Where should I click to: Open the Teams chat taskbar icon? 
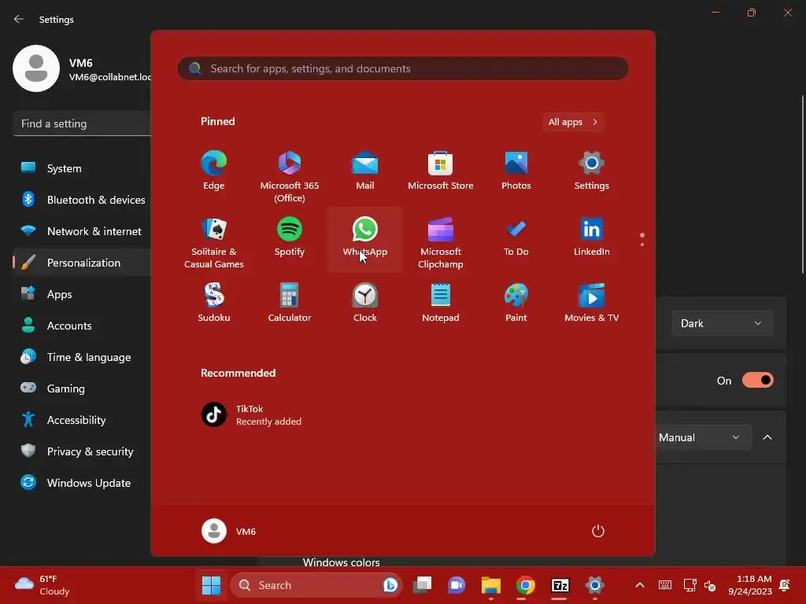457,585
